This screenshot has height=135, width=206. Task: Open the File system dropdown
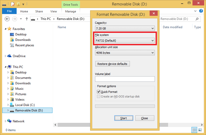[125, 41]
